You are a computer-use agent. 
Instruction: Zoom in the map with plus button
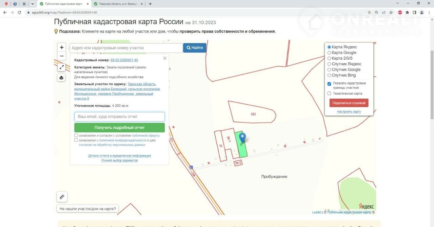(62, 47)
